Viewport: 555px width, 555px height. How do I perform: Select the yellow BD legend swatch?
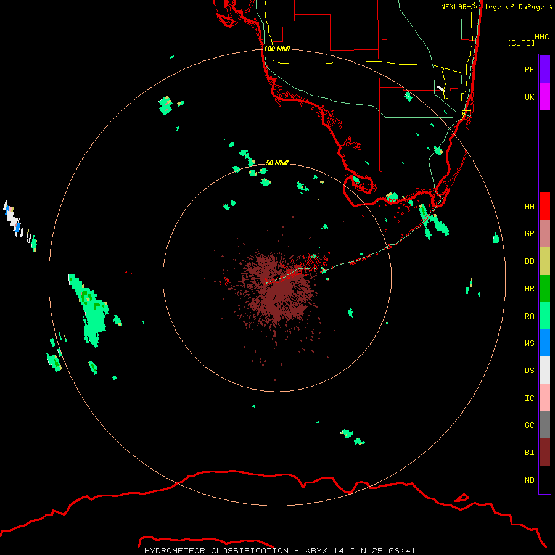[x=545, y=261]
